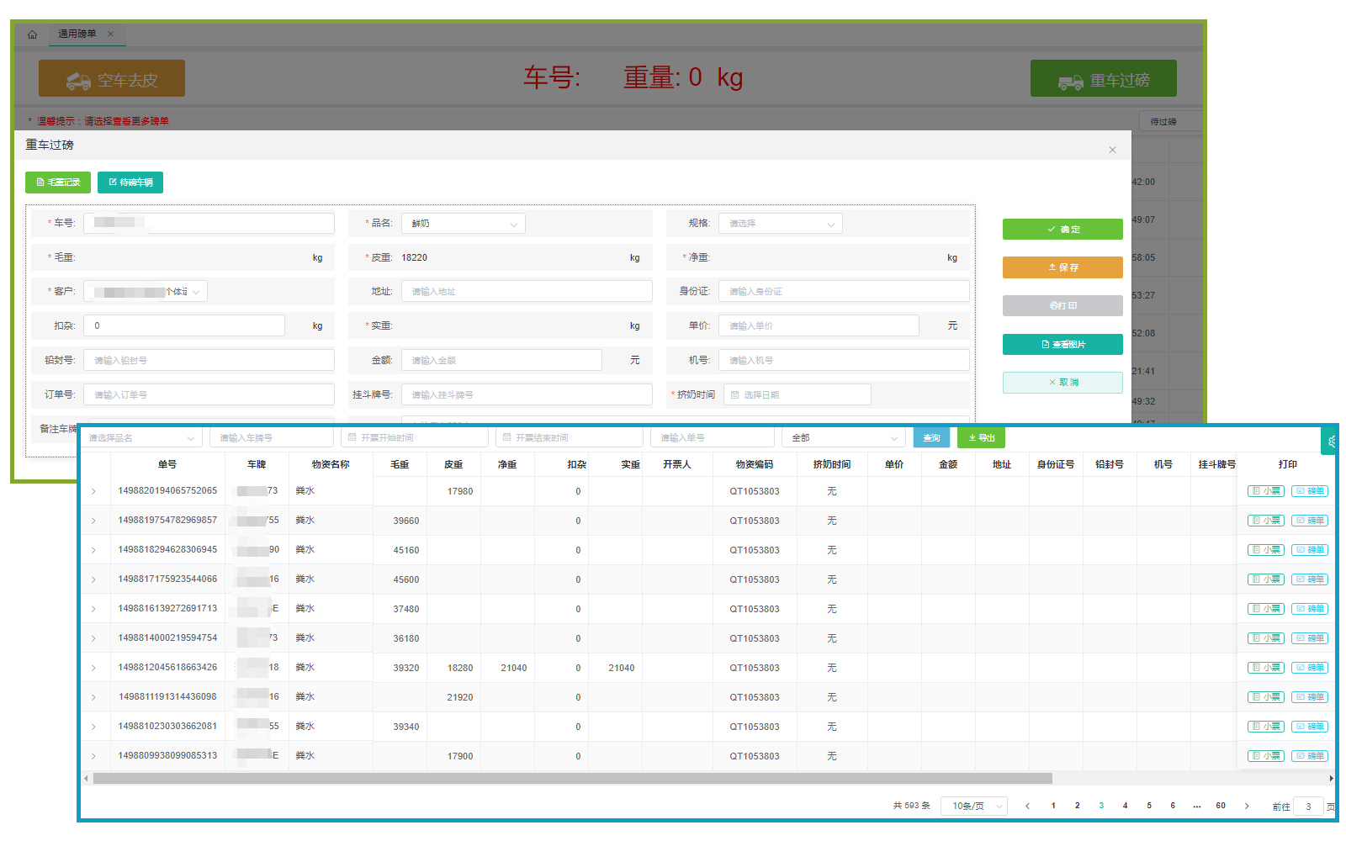
Task: Click the 小票 print icon in the first row
Action: tap(1265, 491)
